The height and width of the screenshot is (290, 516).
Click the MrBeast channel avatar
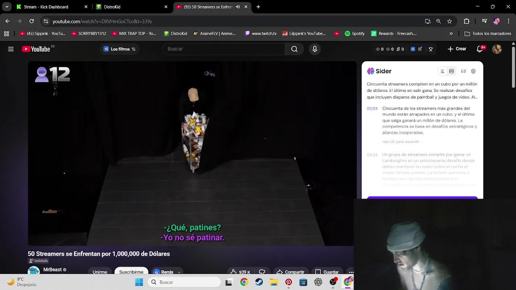[x=34, y=271]
